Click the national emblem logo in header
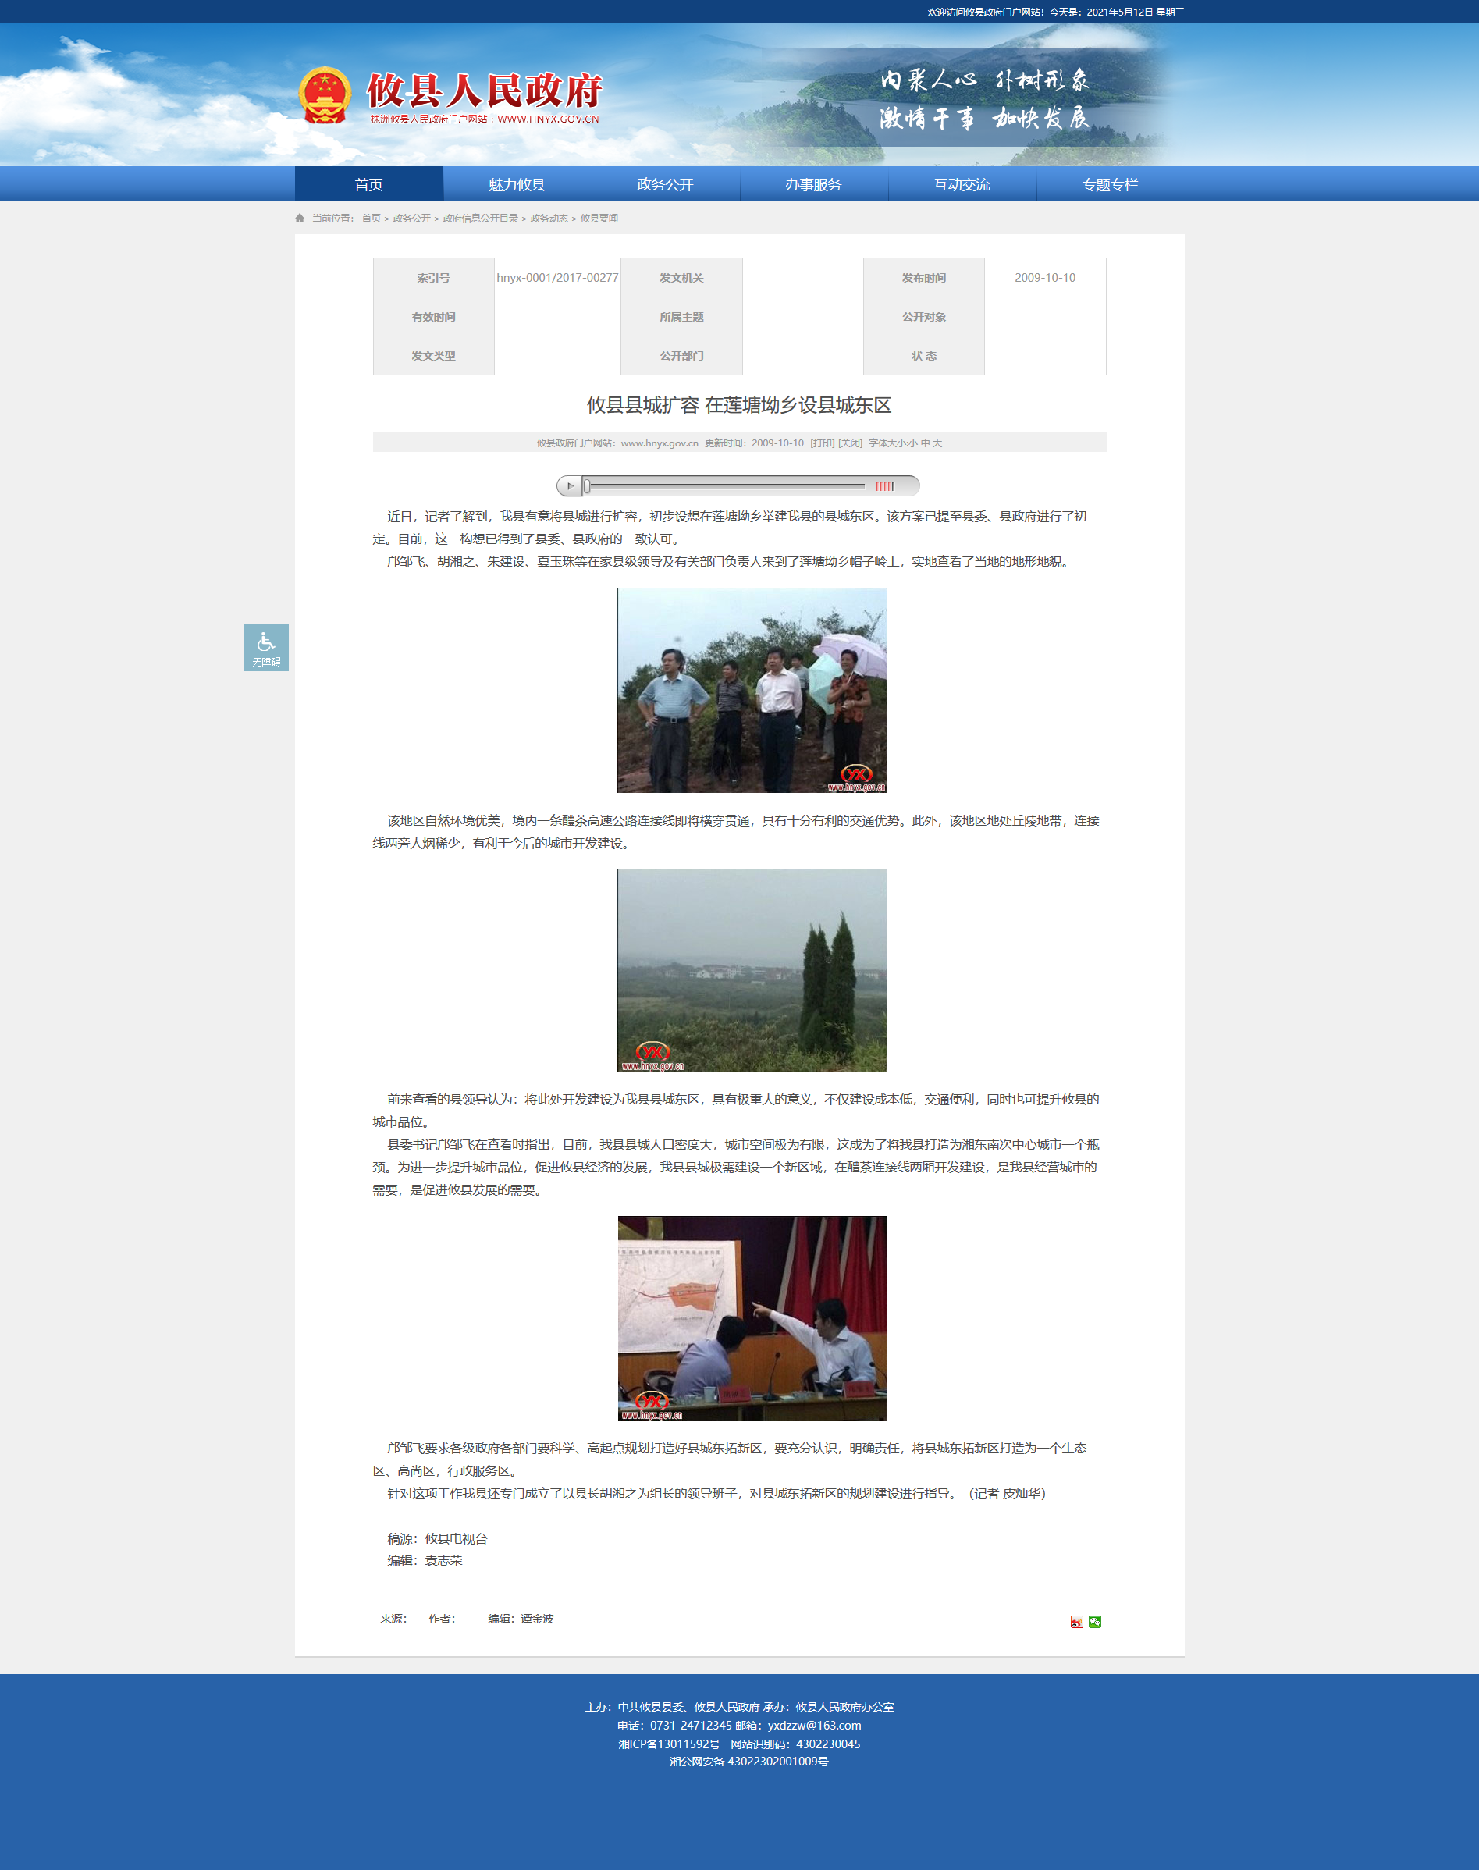 (x=325, y=95)
